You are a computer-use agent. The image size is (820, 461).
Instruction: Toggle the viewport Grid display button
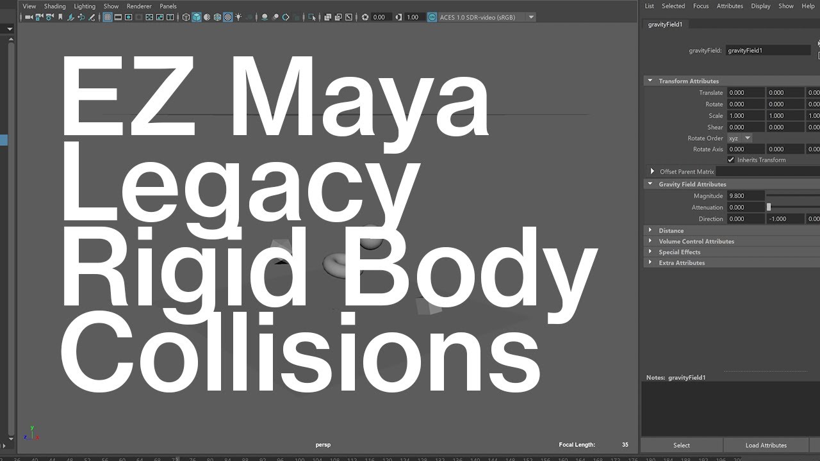108,17
